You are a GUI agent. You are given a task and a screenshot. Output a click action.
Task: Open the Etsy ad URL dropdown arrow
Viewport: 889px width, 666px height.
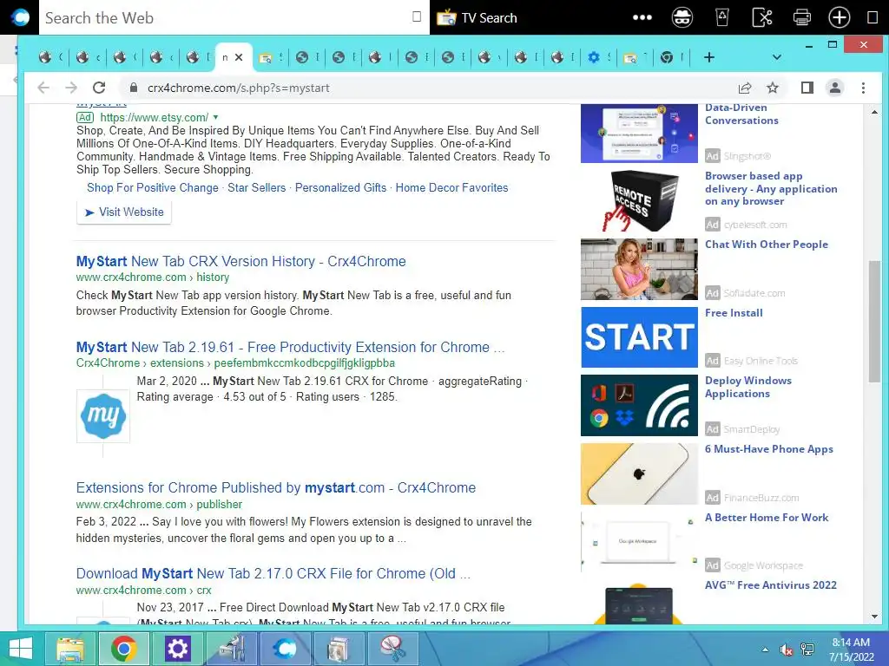[x=215, y=117]
